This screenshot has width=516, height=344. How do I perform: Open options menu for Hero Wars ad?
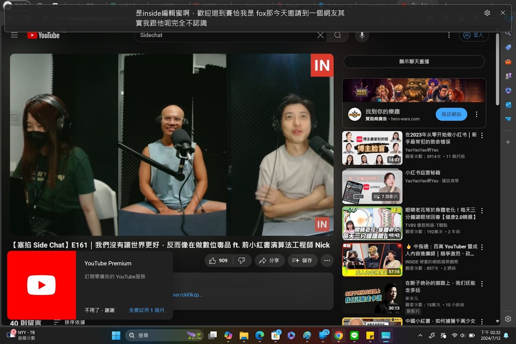(476, 114)
